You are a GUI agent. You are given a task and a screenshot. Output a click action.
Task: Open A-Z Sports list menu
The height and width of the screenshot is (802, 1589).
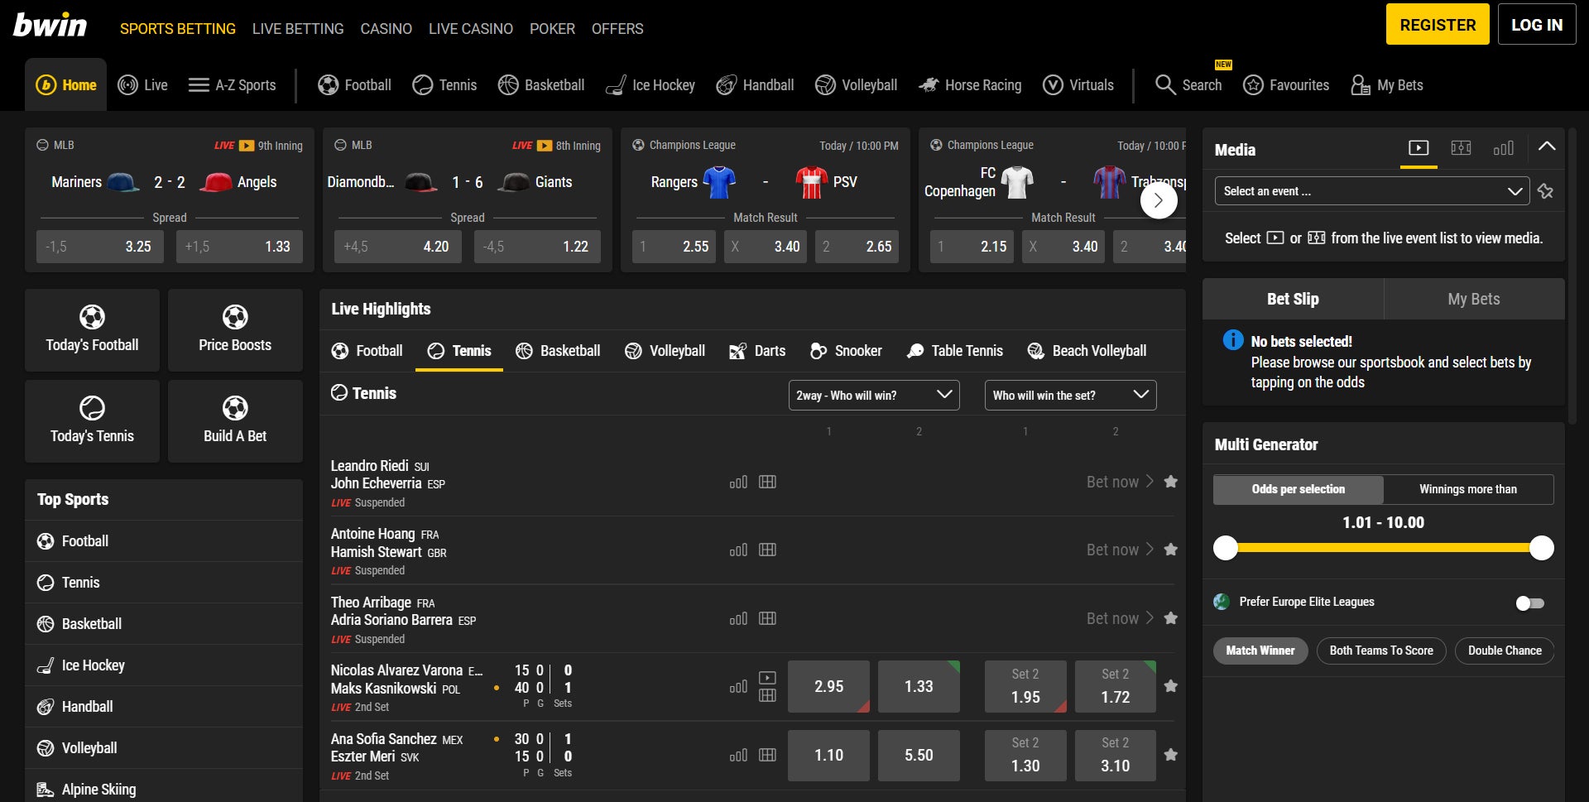[x=232, y=84]
